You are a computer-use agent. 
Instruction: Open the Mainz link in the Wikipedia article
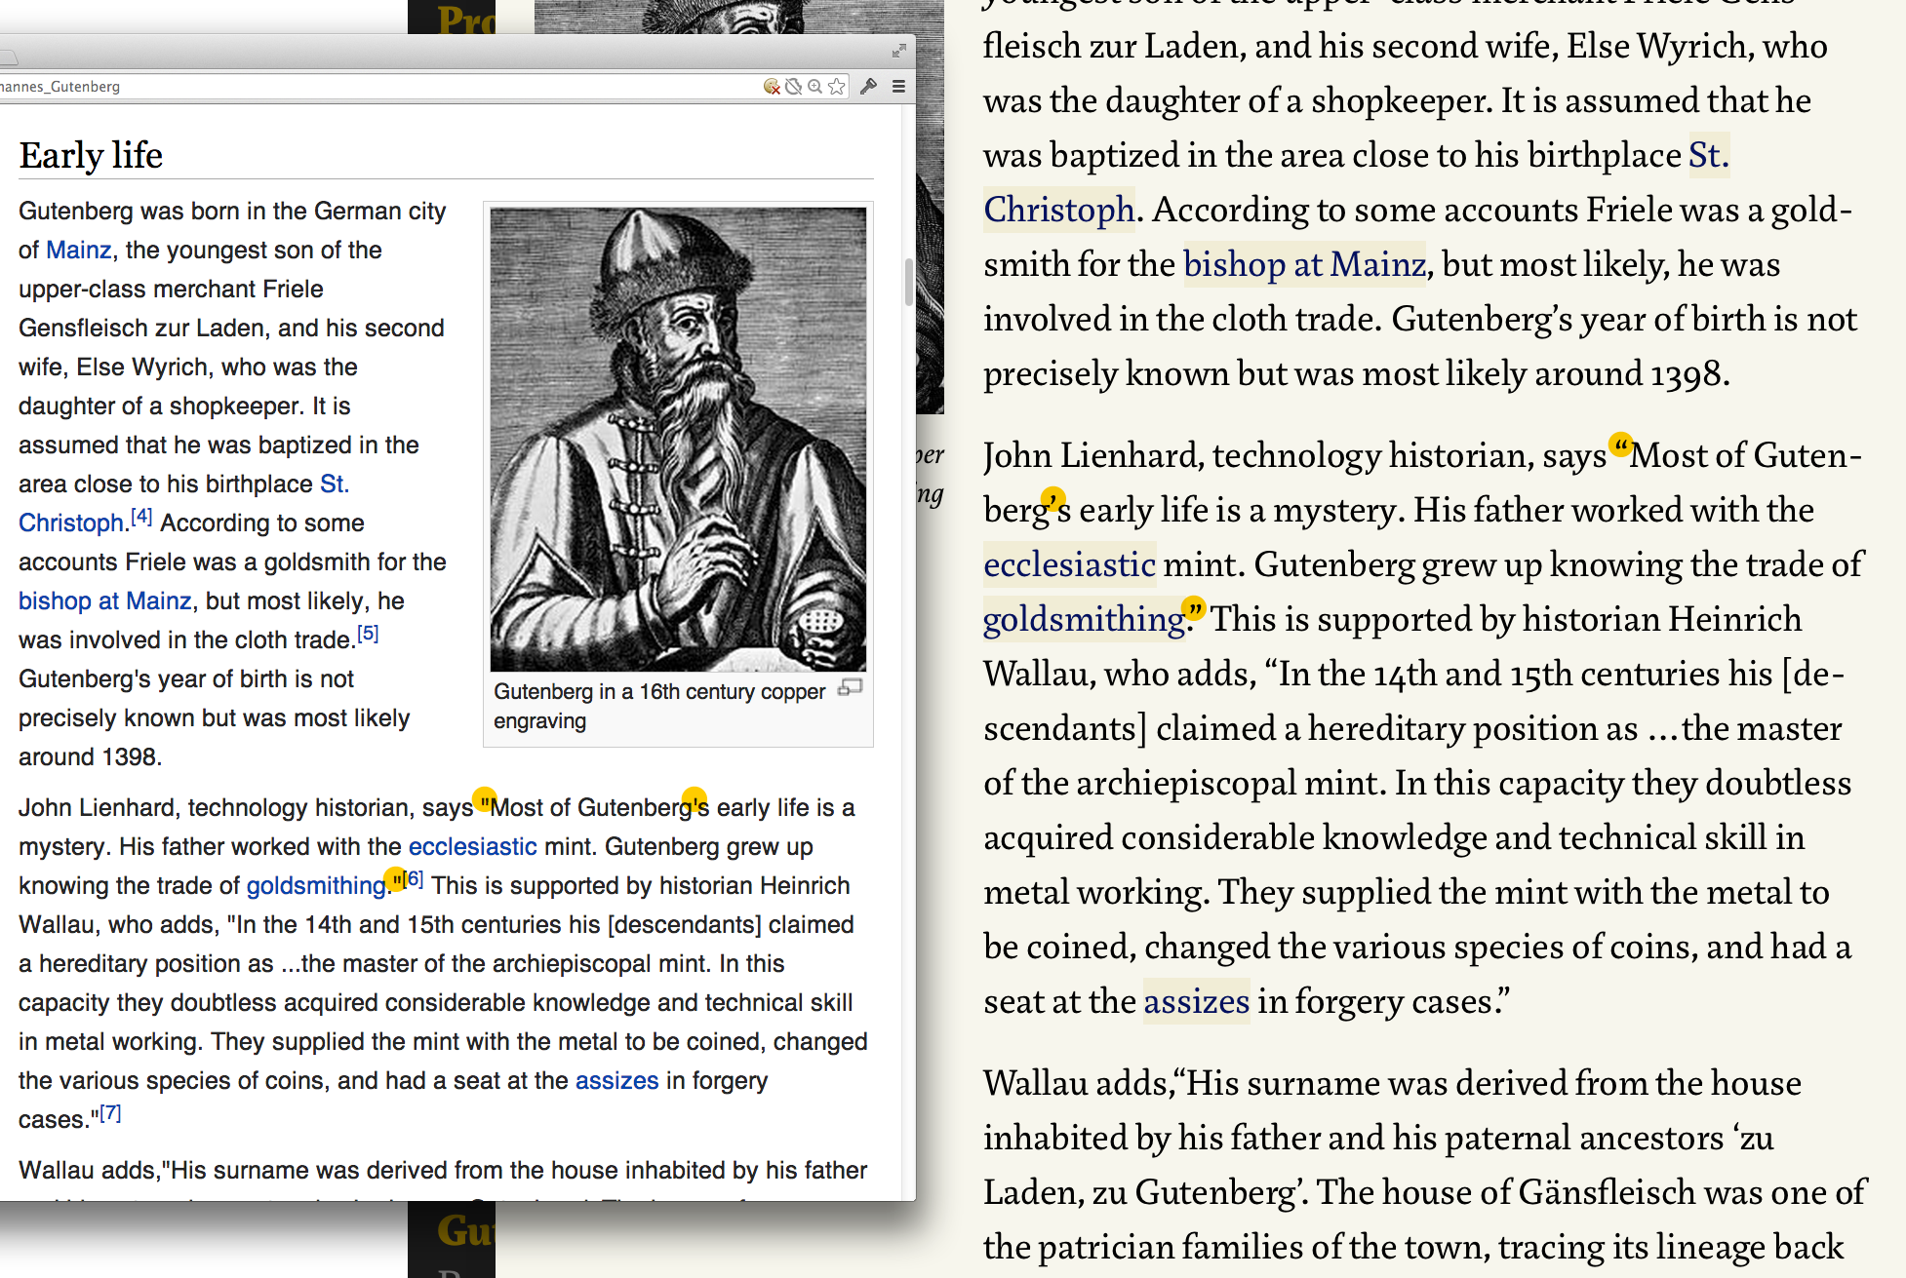pyautogui.click(x=78, y=251)
